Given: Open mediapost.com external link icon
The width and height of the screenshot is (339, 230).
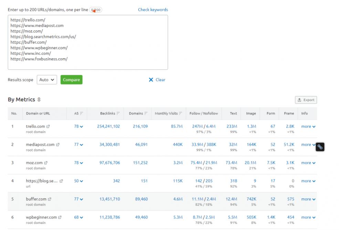Looking at the screenshot, I should (x=58, y=145).
